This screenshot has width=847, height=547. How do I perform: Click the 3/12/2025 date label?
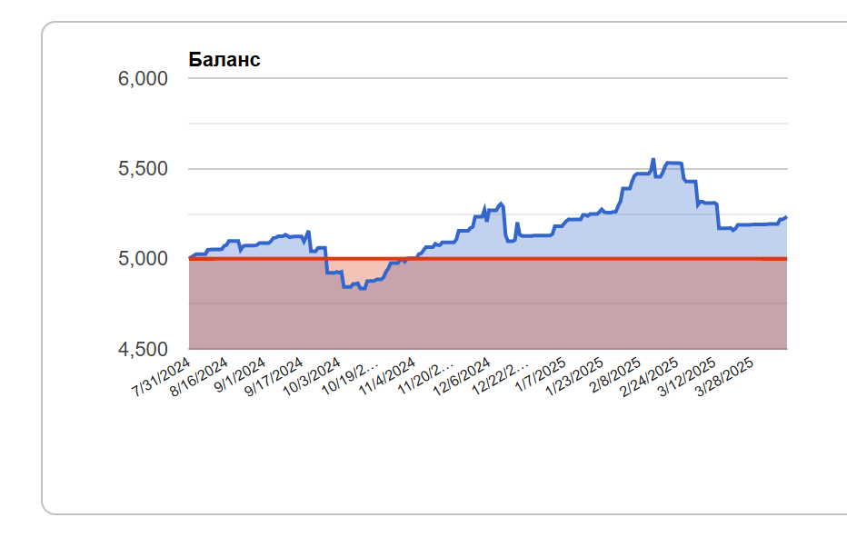(688, 377)
